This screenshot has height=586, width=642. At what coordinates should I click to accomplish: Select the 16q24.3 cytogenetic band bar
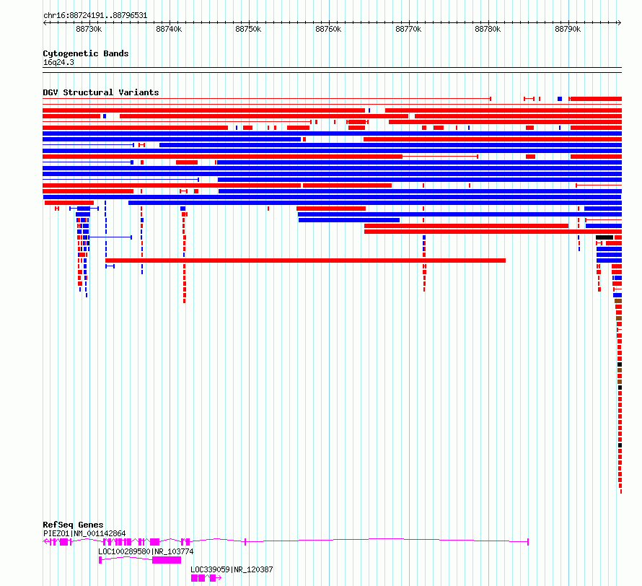332,70
